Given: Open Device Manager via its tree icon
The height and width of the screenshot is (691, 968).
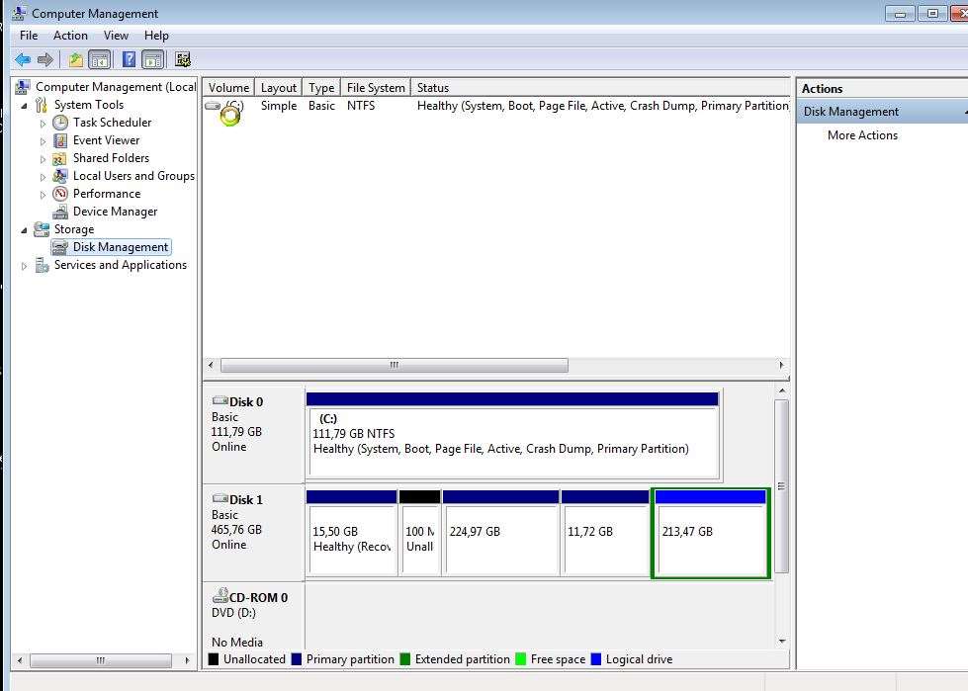Looking at the screenshot, I should click(x=60, y=212).
